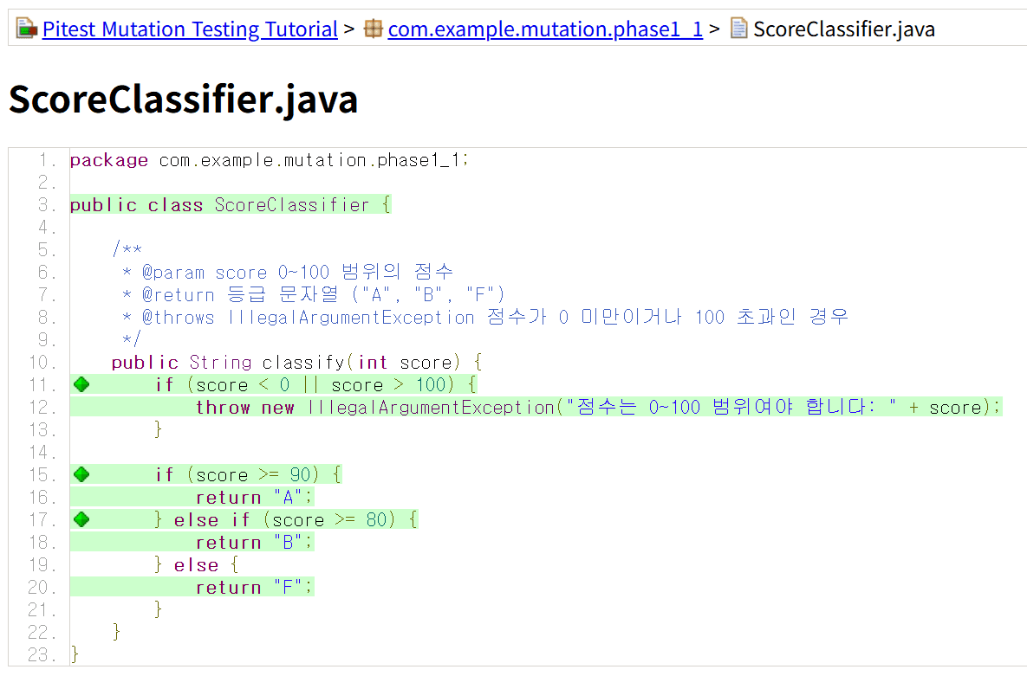
Task: Click the 'return "B";' statement
Action: coord(255,542)
